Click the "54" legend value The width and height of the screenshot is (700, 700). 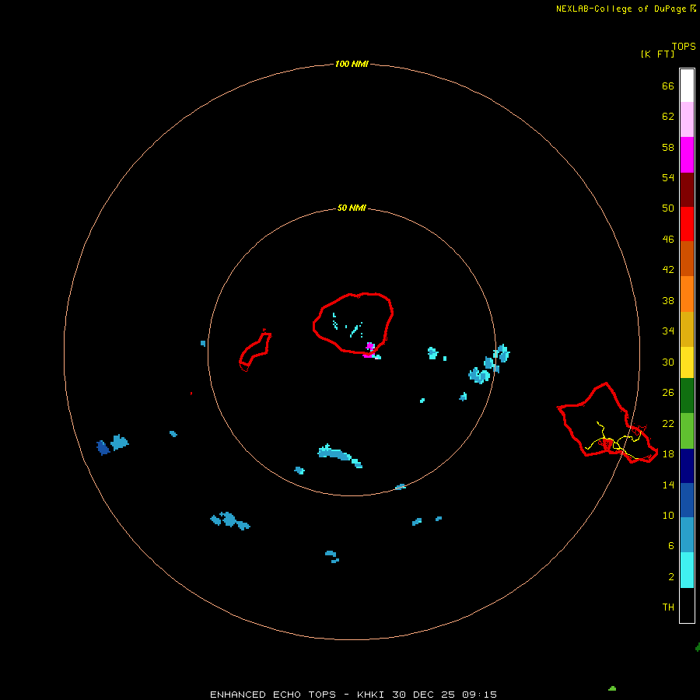tap(668, 177)
